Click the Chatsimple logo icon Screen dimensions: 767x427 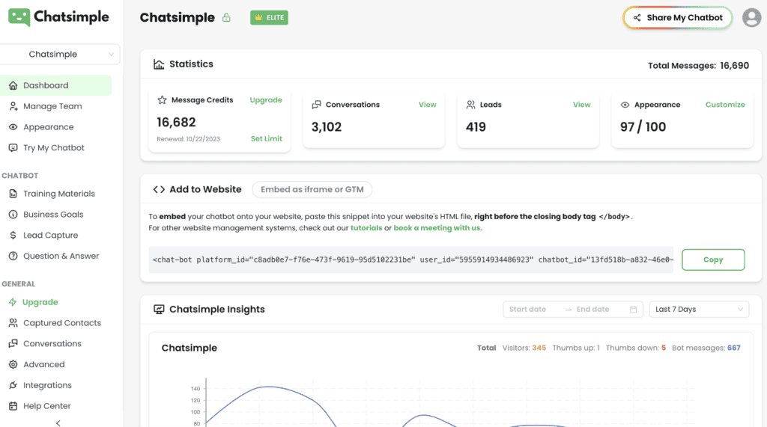(x=19, y=17)
